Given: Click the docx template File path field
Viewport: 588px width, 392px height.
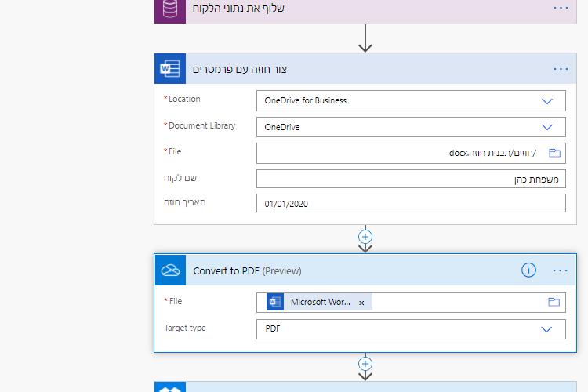Looking at the screenshot, I should [411, 153].
